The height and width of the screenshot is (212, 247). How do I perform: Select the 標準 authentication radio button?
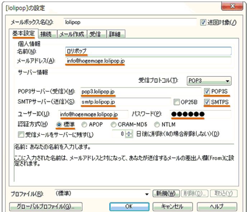point(59,124)
